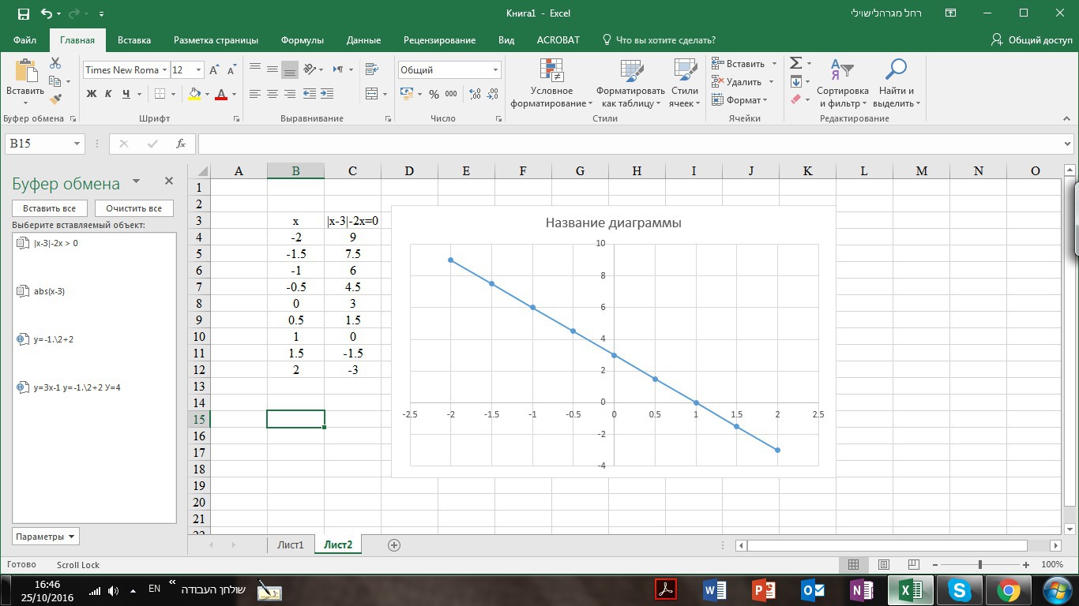Toggle Wrap Text in the alignment group

pyautogui.click(x=372, y=69)
